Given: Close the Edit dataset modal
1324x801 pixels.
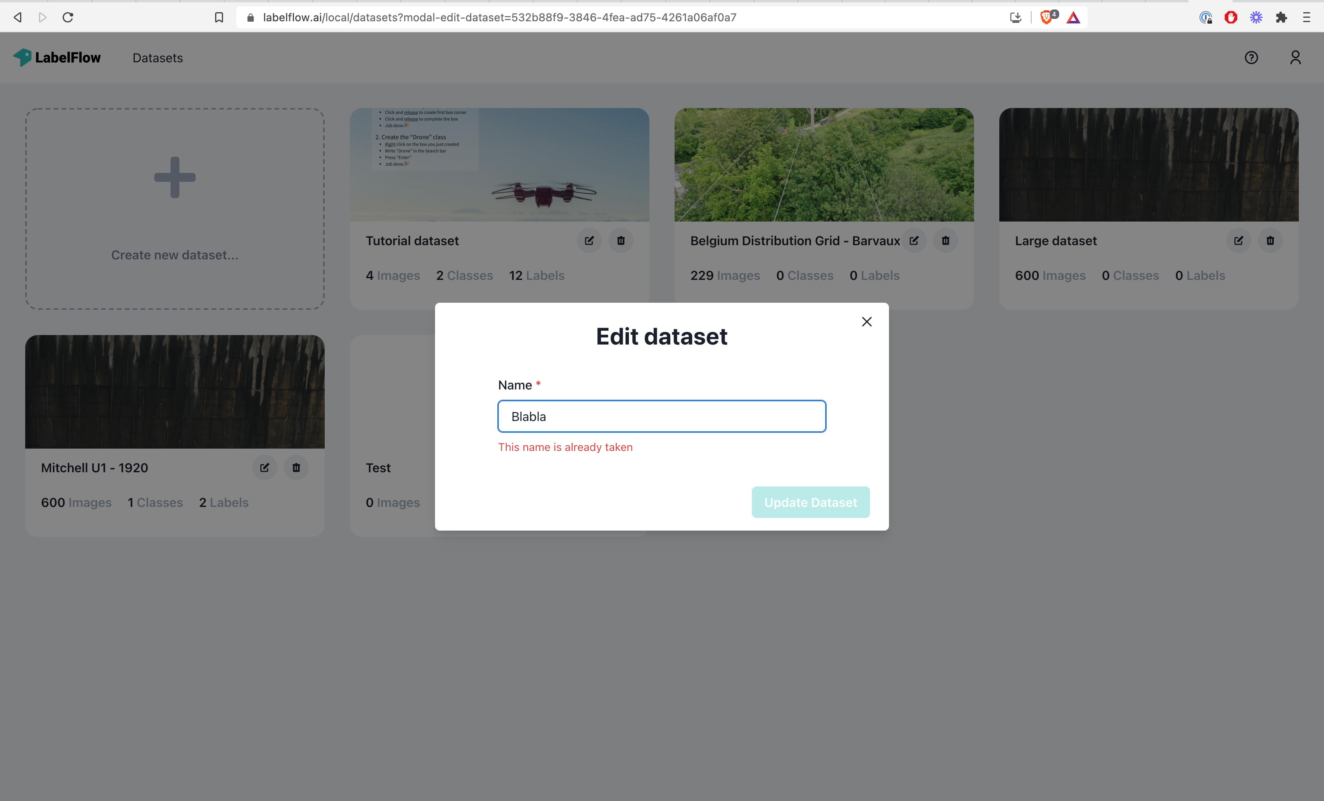Looking at the screenshot, I should pos(866,322).
